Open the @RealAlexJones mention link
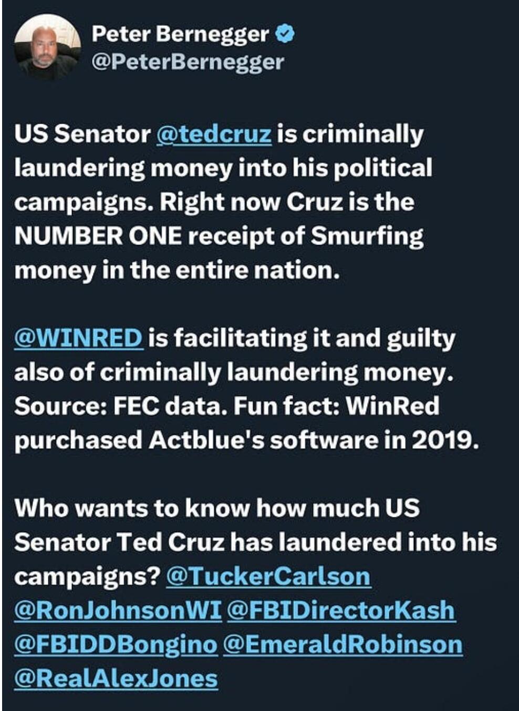The image size is (519, 711). 116,679
